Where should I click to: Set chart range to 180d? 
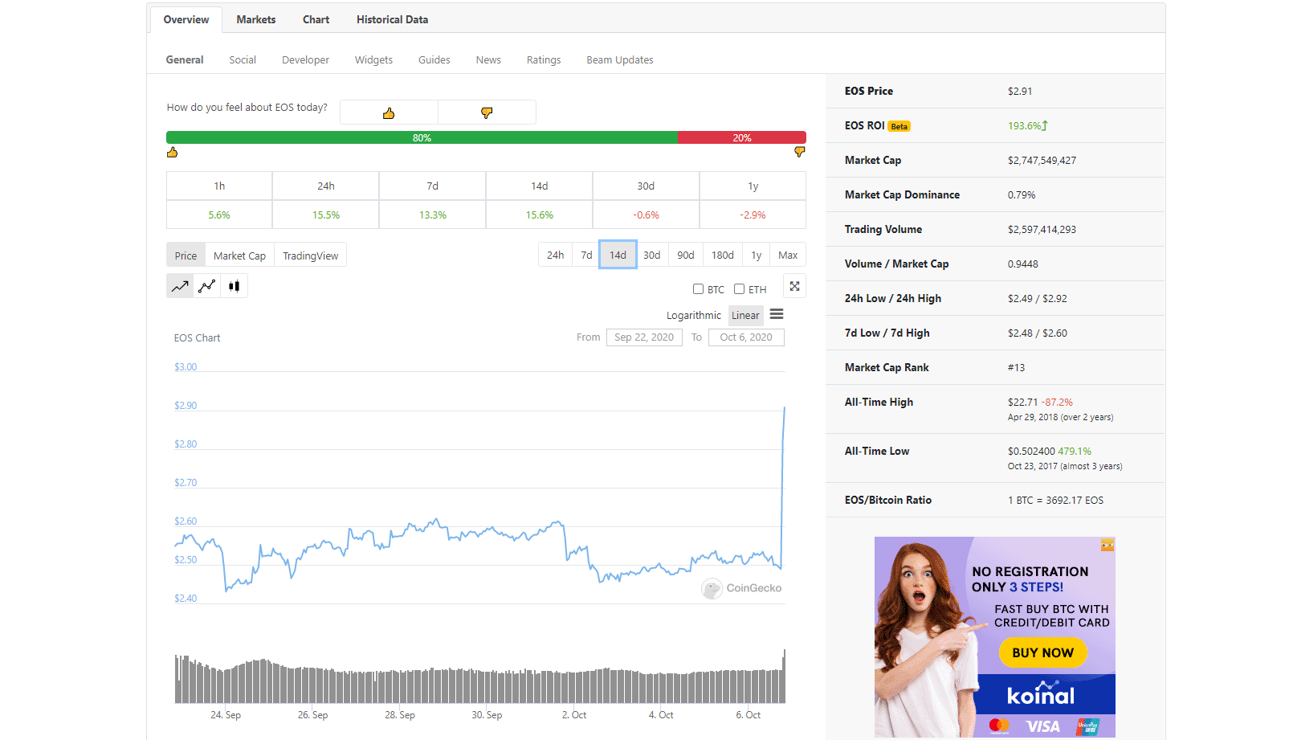tap(722, 255)
